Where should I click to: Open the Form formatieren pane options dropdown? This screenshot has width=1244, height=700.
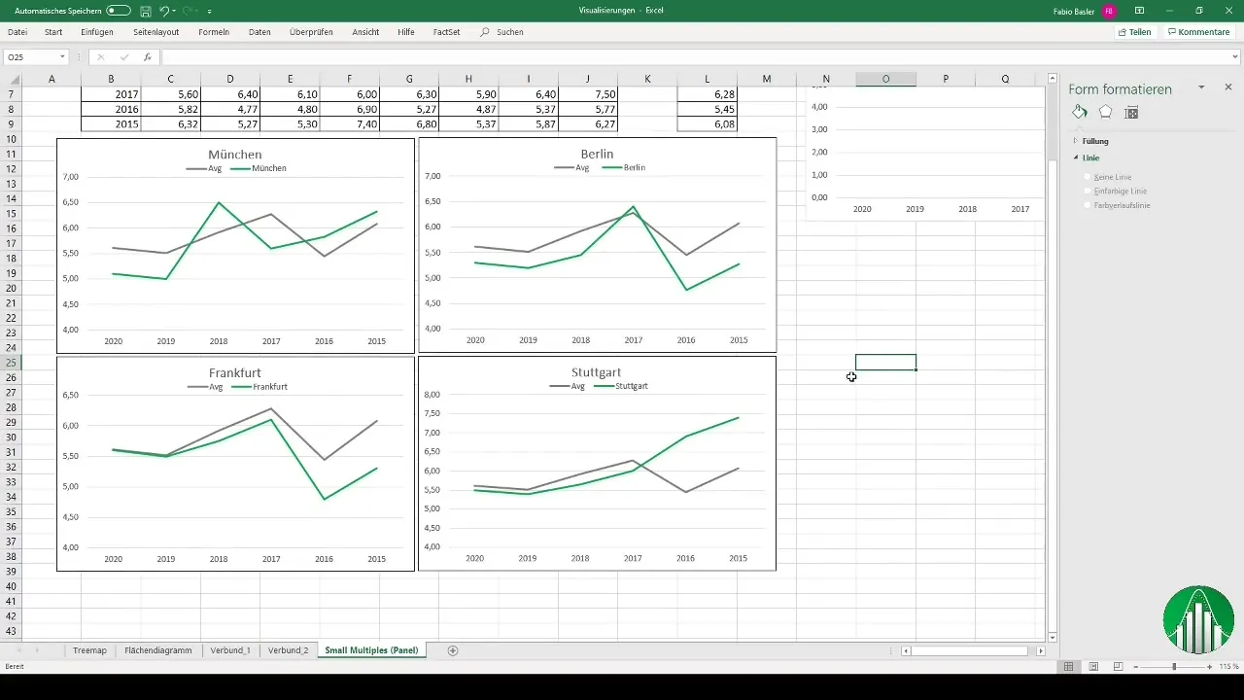coord(1201,87)
